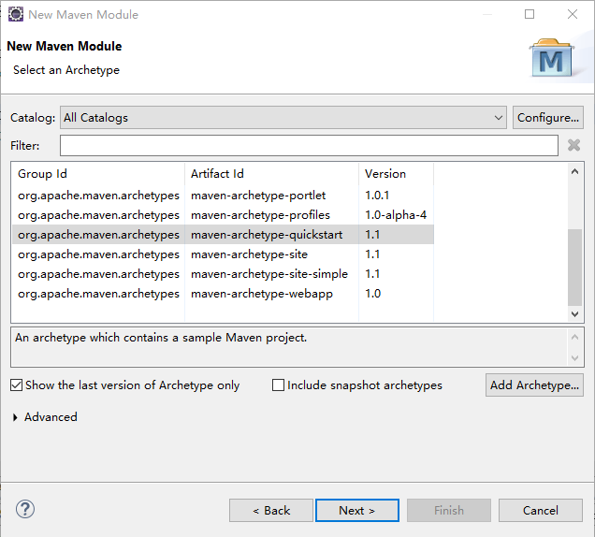Click the Configure... button

click(548, 117)
